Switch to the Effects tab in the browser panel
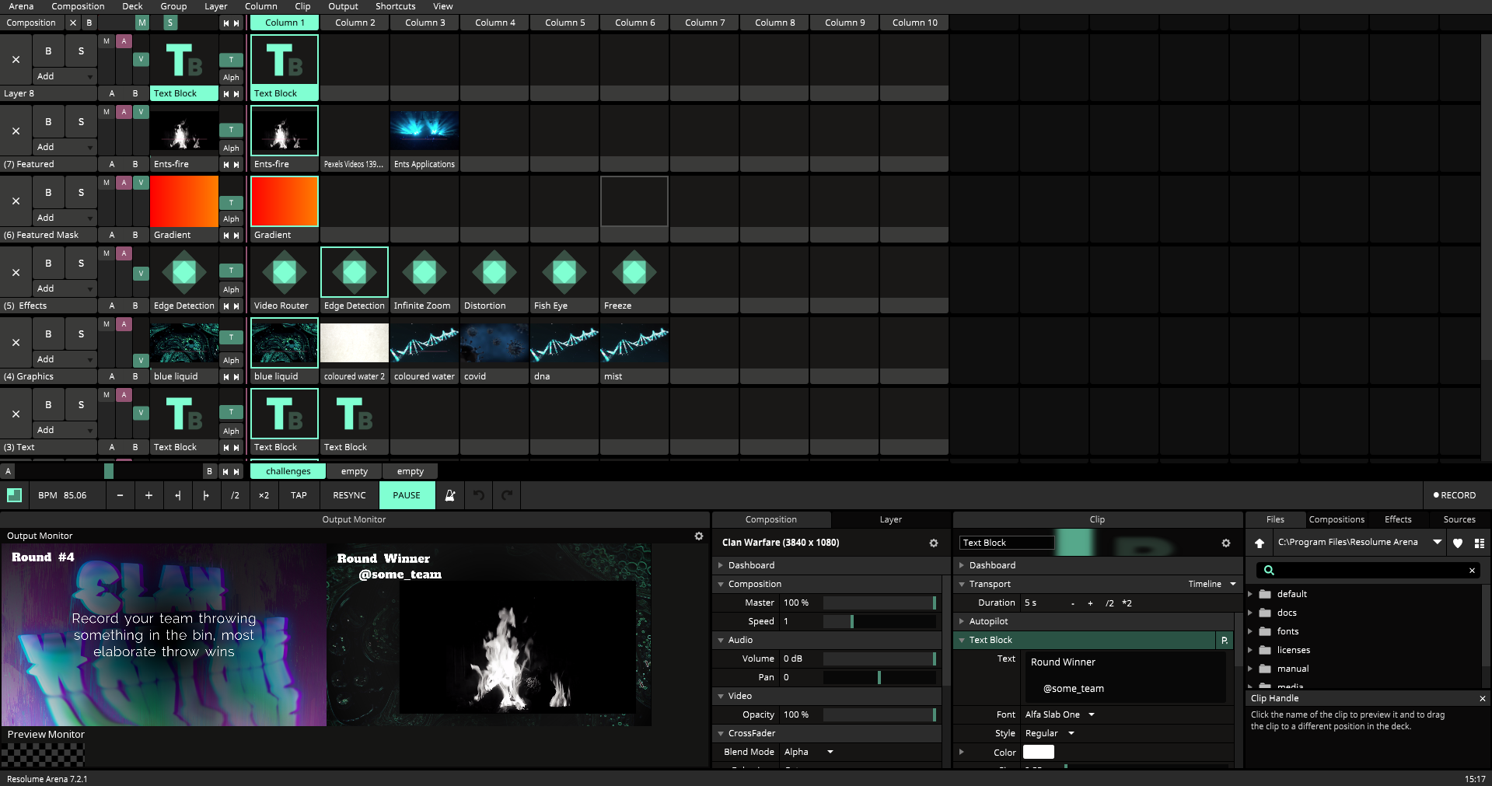 tap(1397, 519)
